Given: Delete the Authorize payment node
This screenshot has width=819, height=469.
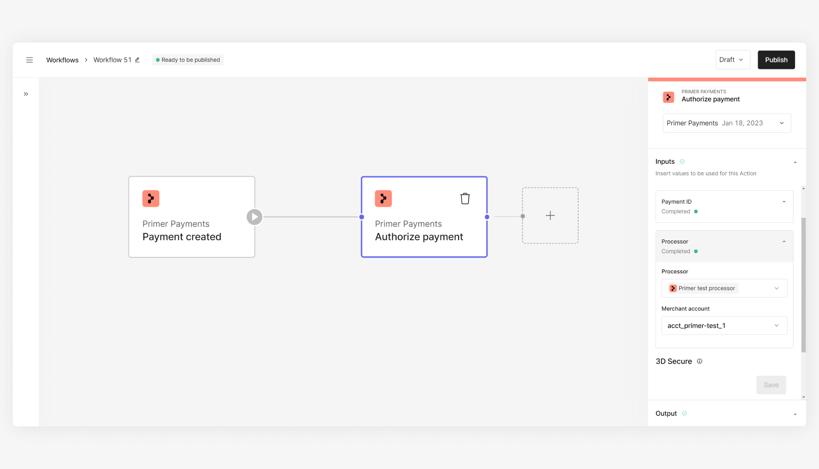Looking at the screenshot, I should pyautogui.click(x=465, y=198).
